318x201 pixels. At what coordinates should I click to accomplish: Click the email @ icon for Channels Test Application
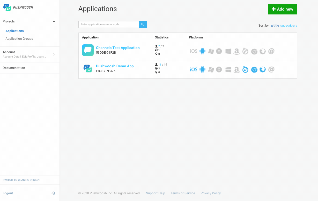tap(271, 51)
